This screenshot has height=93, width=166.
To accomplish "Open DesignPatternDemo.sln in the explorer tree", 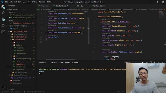I will click(22, 78).
